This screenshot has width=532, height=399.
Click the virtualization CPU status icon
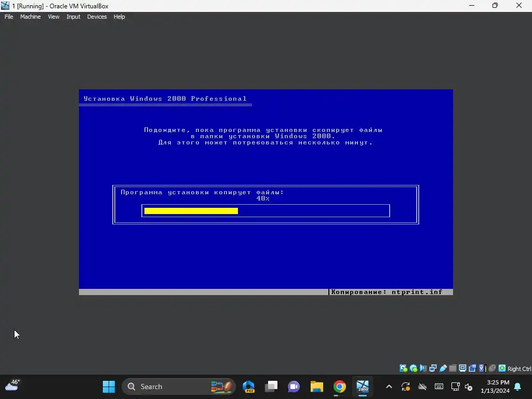click(x=483, y=368)
